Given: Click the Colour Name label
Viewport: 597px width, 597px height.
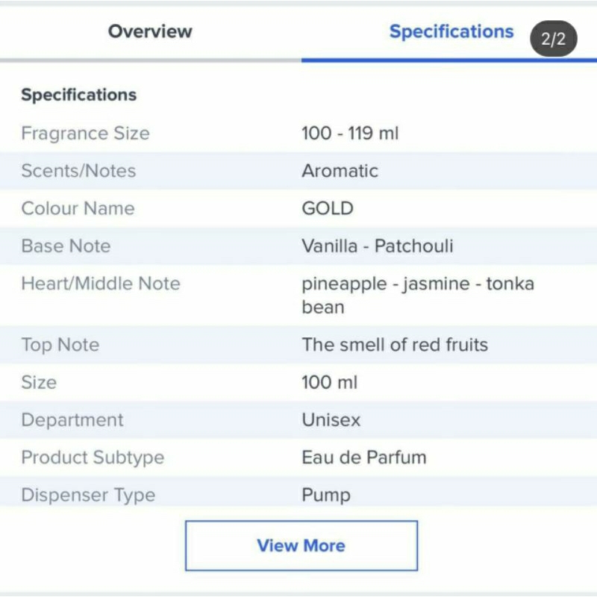Looking at the screenshot, I should point(78,208).
